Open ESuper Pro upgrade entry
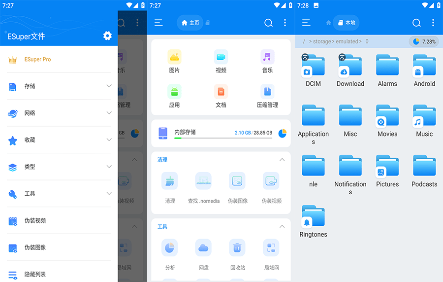 click(59, 59)
